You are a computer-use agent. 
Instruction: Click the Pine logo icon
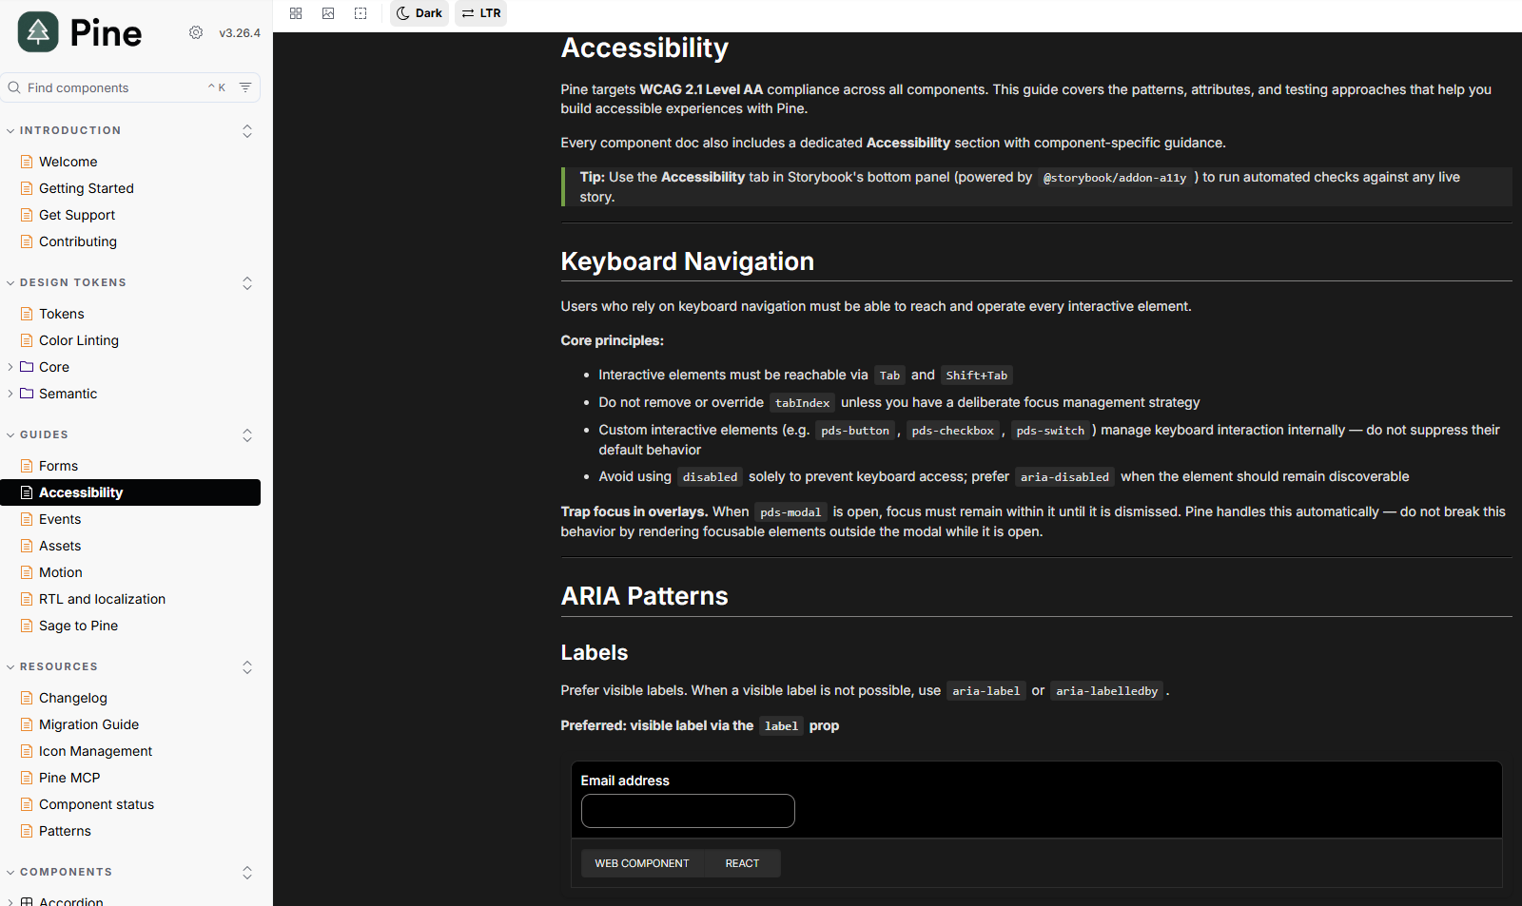(38, 32)
